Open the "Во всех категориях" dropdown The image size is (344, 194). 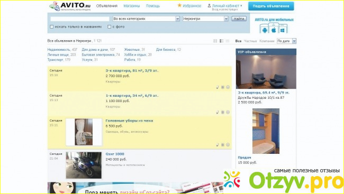(146, 19)
